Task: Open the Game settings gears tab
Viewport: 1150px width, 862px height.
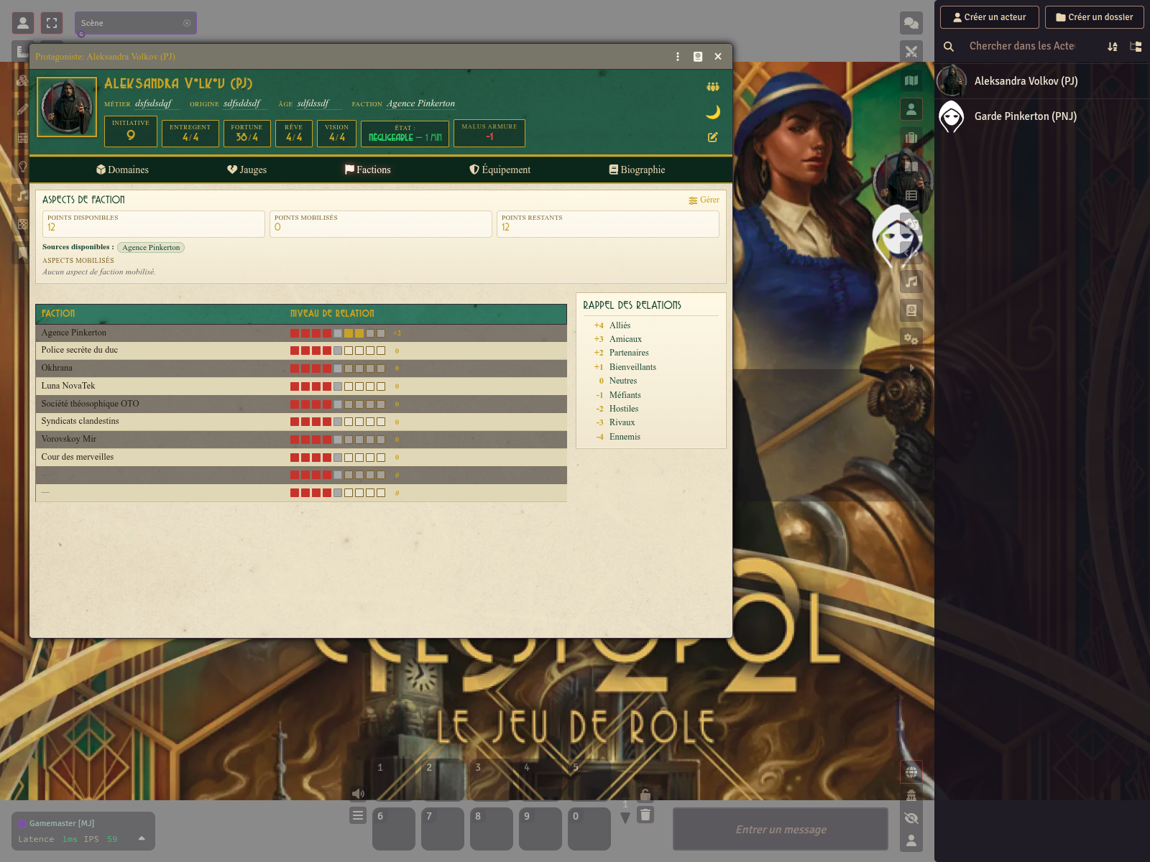Action: pos(911,339)
